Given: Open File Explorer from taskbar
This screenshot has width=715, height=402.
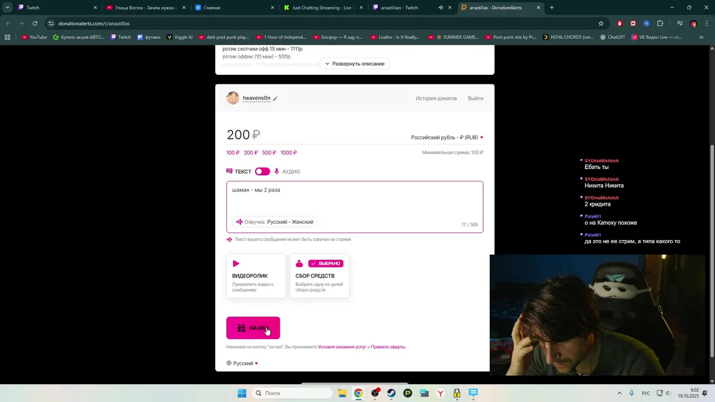Looking at the screenshot, I should pos(341,393).
